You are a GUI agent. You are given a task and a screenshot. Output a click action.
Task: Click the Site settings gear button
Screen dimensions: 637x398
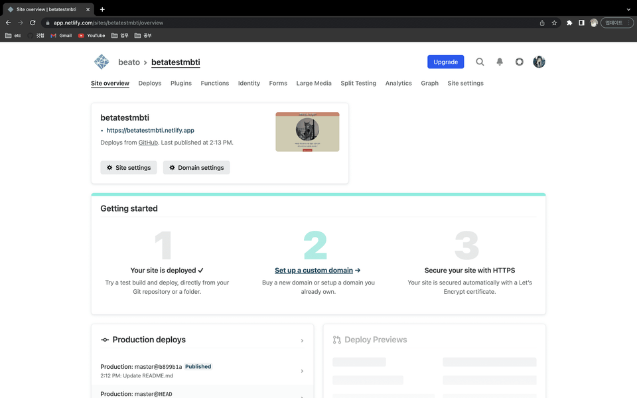click(128, 167)
